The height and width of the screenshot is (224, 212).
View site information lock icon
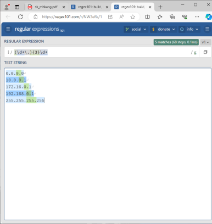tap(36, 17)
